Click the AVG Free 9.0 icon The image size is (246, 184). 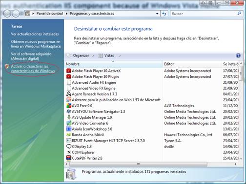click(69, 106)
